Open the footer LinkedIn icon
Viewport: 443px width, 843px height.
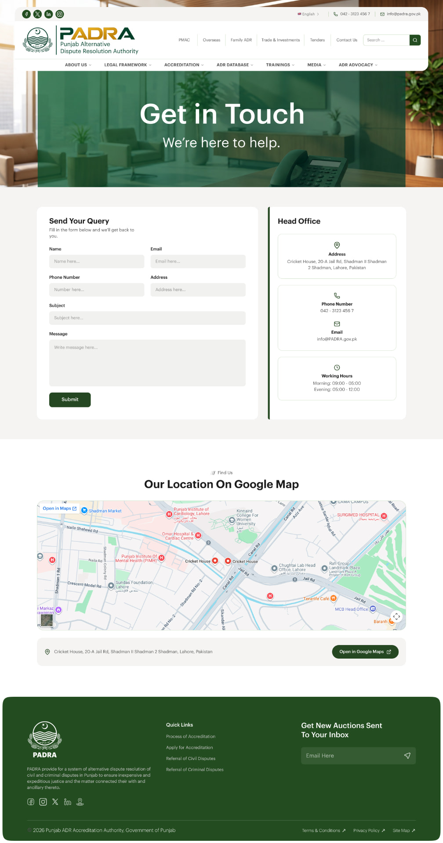pos(67,802)
